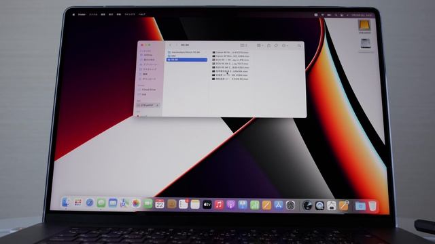435x244 pixels.
Task: Open the Downloads folder stack in the Dock
Action: 360,206
